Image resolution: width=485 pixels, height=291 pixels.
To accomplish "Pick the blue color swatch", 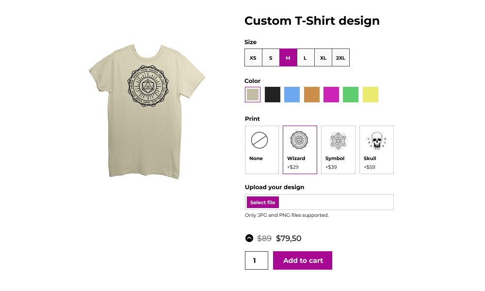I will coord(292,95).
